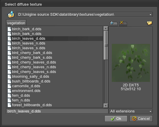This screenshot has height=127, width=159.
Task: Click the file list scrollbar handle
Action: 106,45
